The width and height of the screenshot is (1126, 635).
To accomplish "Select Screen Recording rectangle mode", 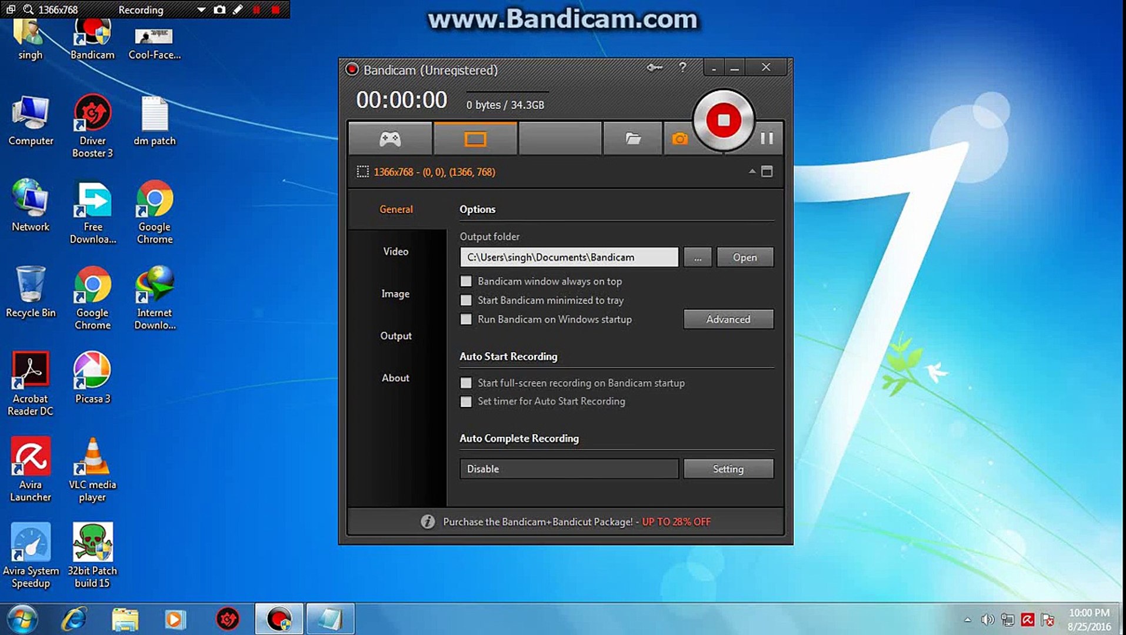I will [x=475, y=139].
